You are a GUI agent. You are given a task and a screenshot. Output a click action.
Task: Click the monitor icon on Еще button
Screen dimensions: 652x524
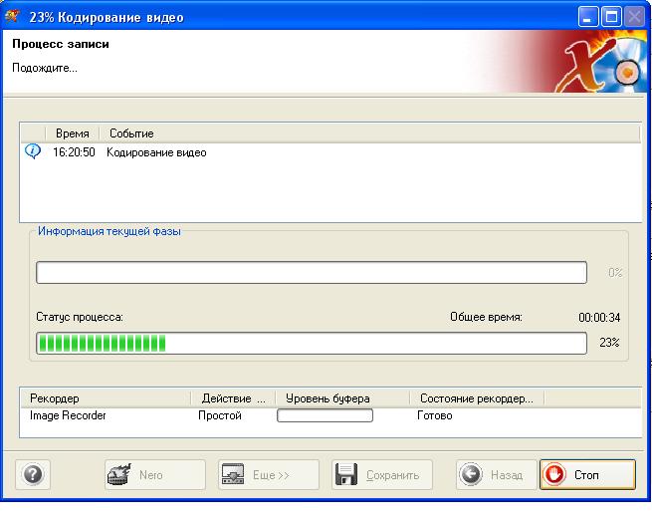(x=233, y=474)
